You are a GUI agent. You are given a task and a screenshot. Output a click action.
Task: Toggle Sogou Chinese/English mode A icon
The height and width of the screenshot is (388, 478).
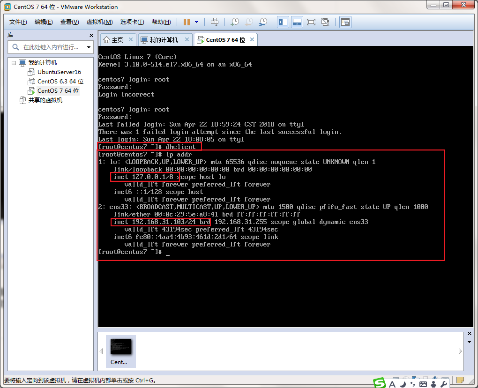392,384
